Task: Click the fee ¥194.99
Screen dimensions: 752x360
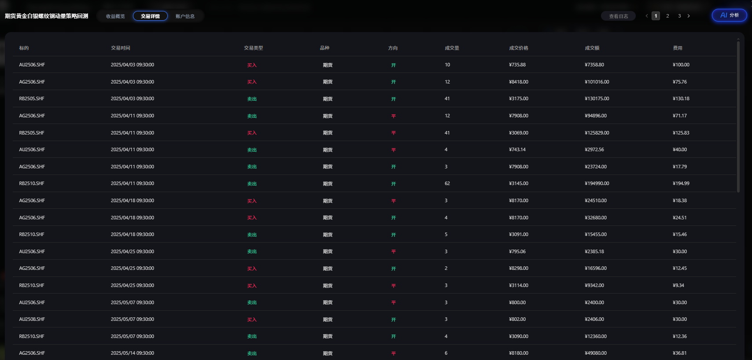Action: pos(681,183)
